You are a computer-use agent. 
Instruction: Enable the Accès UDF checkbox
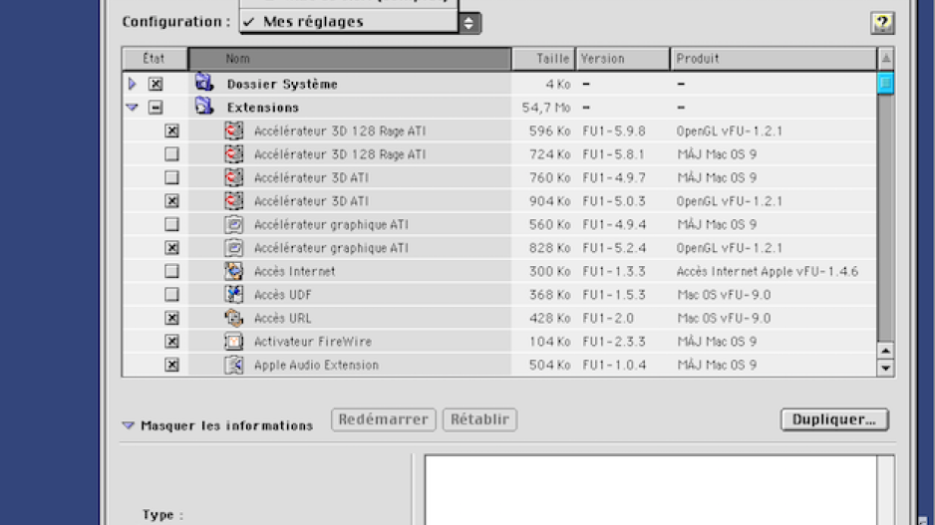point(171,295)
